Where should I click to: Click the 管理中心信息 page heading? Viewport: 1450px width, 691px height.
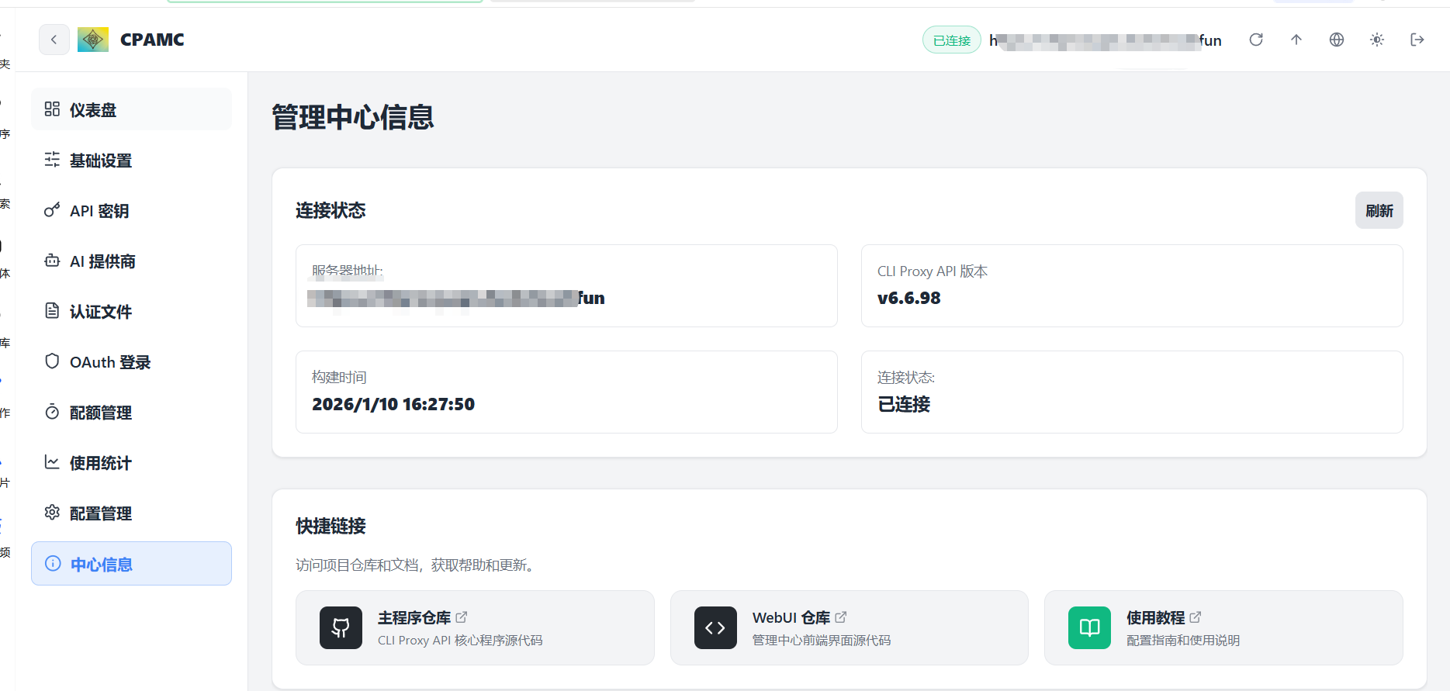(353, 117)
